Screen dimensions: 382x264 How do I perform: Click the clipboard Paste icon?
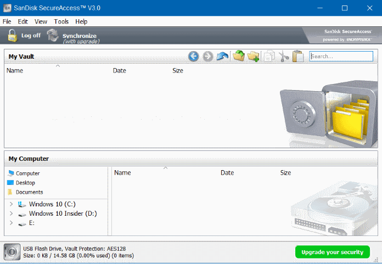click(297, 57)
